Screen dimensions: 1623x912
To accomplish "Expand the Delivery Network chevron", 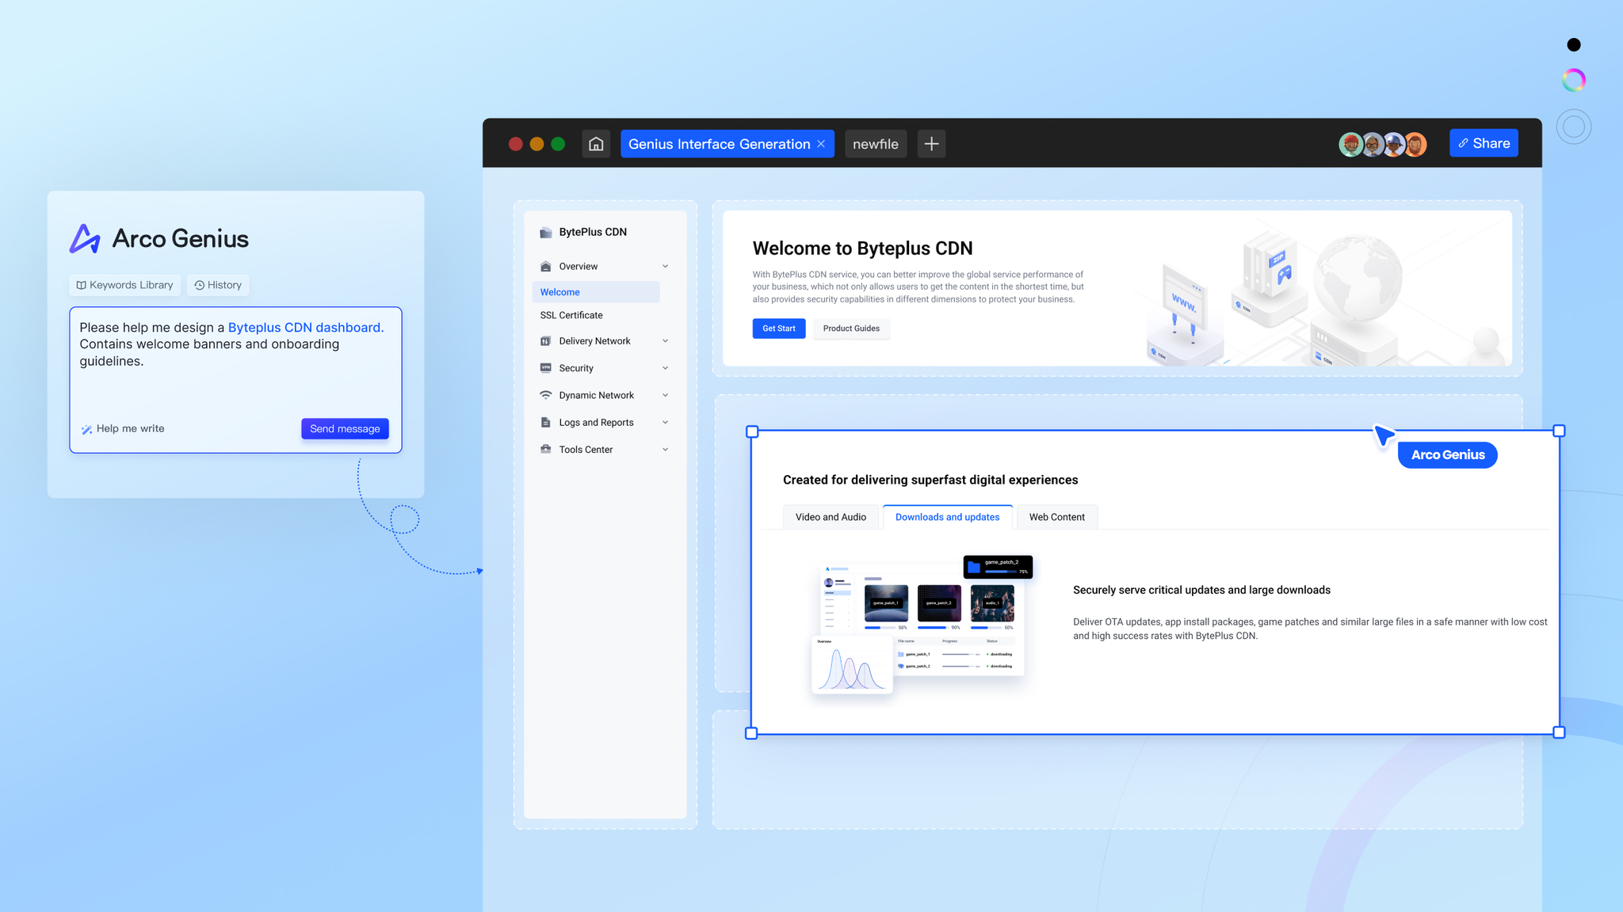I will tap(665, 341).
